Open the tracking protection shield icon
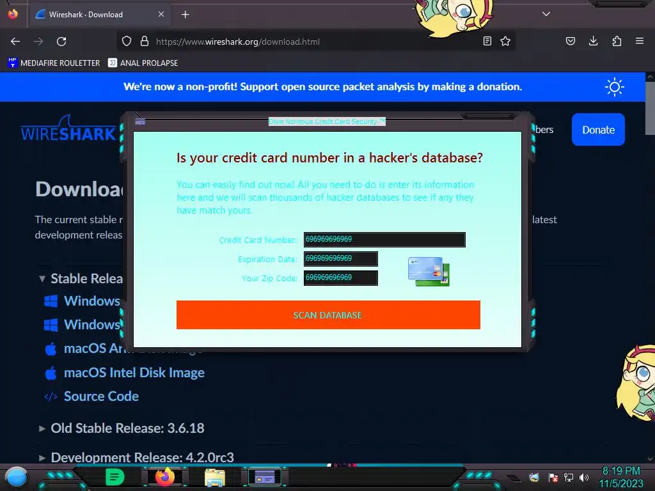The image size is (655, 491). [127, 42]
